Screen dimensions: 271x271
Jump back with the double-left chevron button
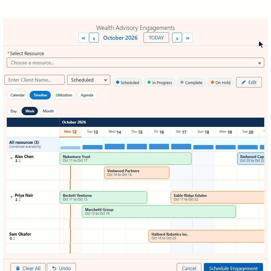click(83, 38)
